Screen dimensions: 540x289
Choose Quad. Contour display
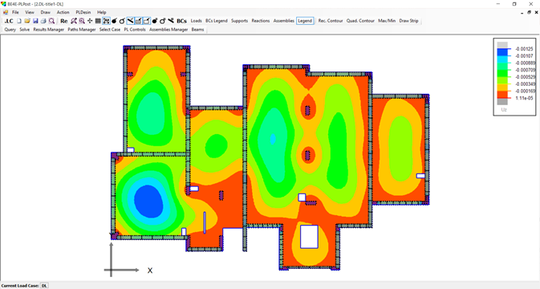[x=360, y=21]
